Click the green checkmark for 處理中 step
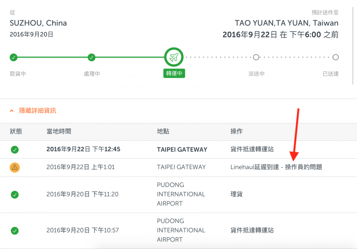The height and width of the screenshot is (249, 357). (92, 57)
